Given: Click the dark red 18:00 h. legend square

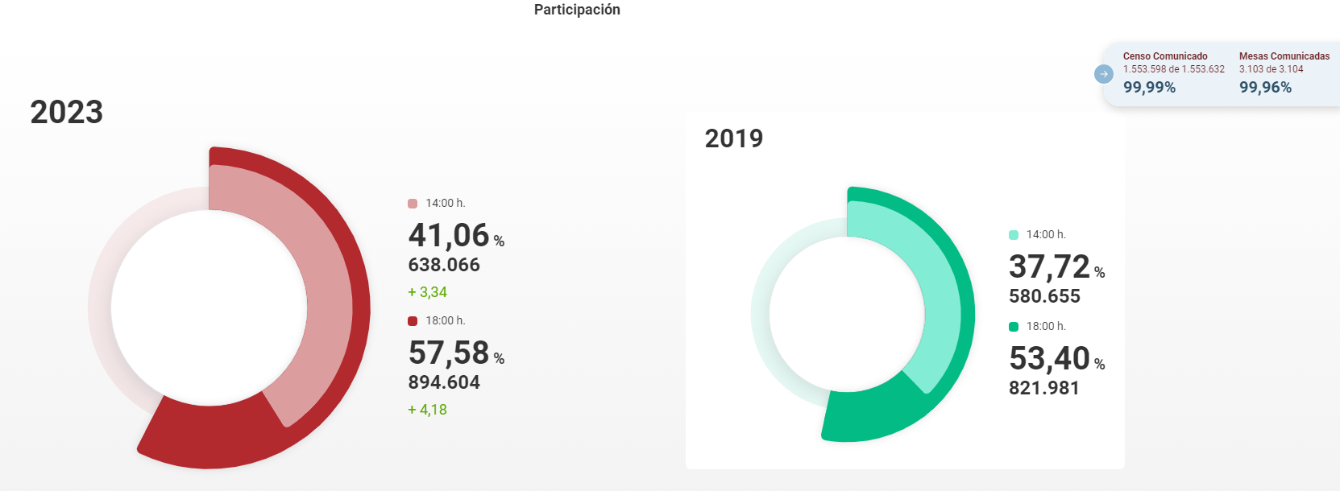Looking at the screenshot, I should point(413,321).
